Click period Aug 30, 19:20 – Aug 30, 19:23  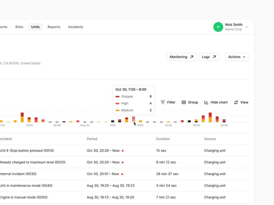pos(111,185)
